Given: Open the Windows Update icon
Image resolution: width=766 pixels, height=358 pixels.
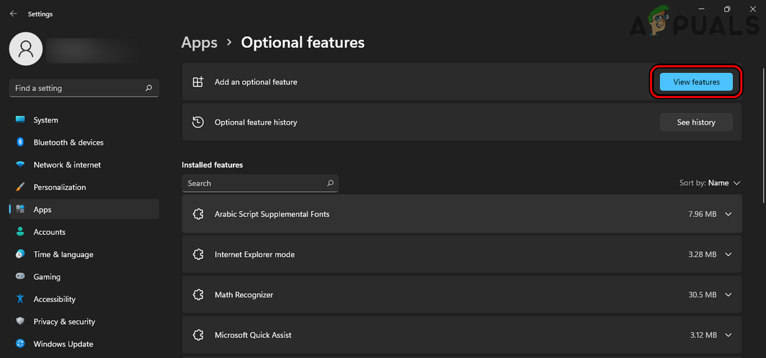Looking at the screenshot, I should pyautogui.click(x=20, y=344).
